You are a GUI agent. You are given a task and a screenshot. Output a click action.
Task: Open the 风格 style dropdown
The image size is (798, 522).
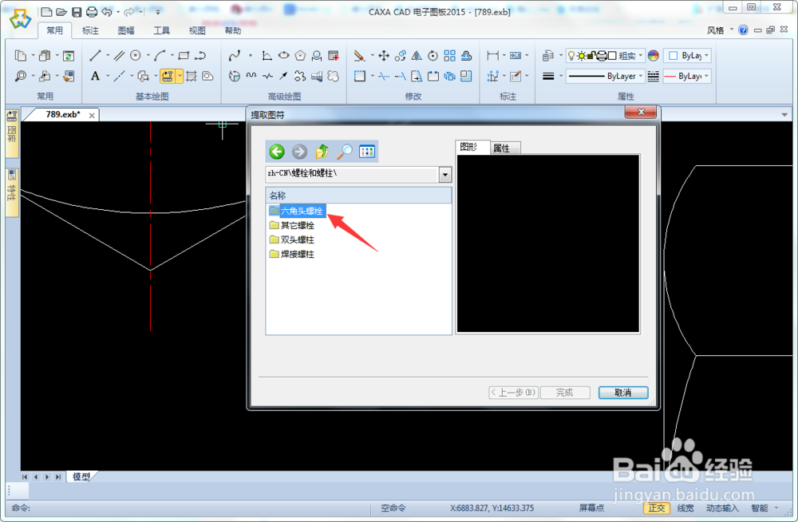720,30
